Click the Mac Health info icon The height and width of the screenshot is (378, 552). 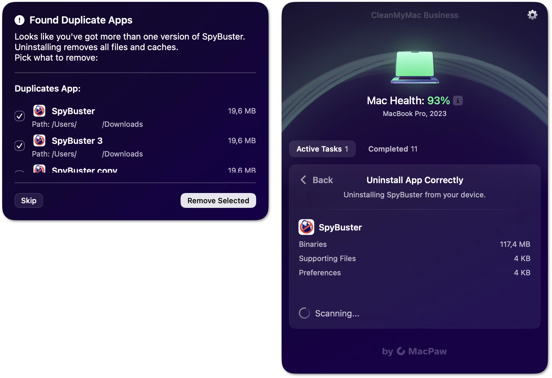click(x=458, y=101)
